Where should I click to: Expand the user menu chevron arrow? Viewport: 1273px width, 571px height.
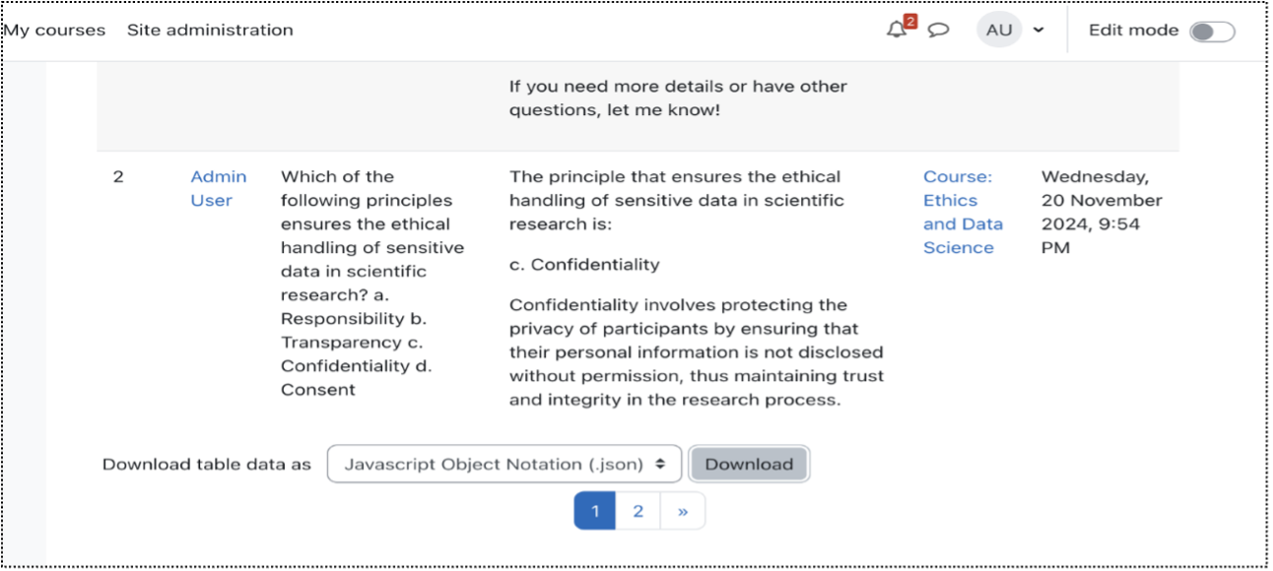[1038, 31]
